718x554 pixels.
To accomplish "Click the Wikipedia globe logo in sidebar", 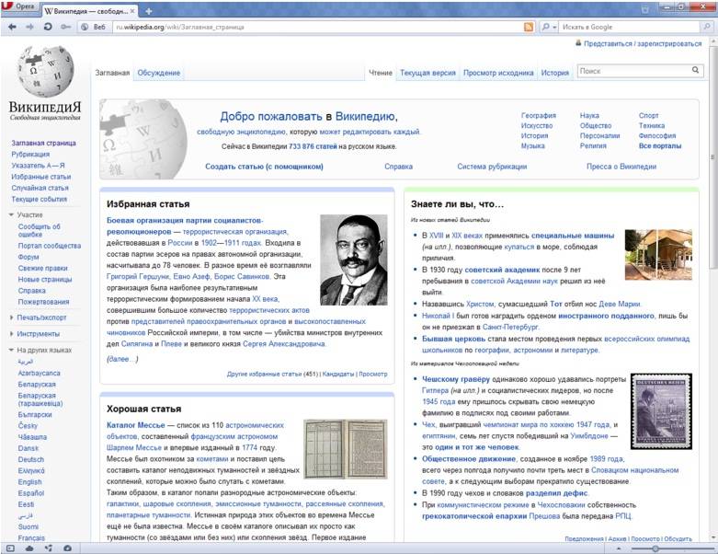I will (x=45, y=71).
